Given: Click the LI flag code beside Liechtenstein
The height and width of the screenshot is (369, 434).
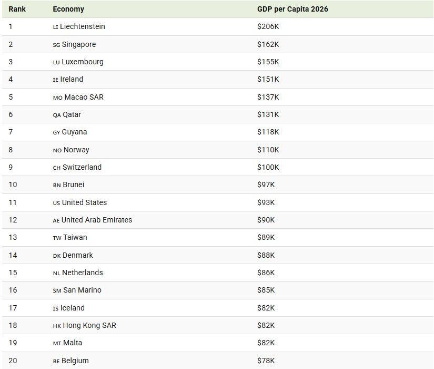Looking at the screenshot, I should (56, 27).
